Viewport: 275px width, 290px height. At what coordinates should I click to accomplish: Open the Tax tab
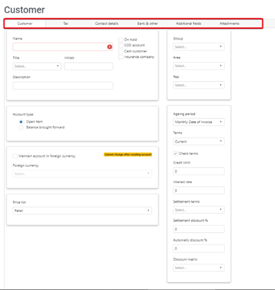tap(66, 24)
